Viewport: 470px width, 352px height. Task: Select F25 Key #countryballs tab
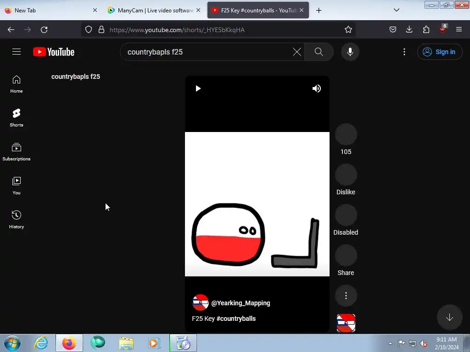(x=258, y=10)
